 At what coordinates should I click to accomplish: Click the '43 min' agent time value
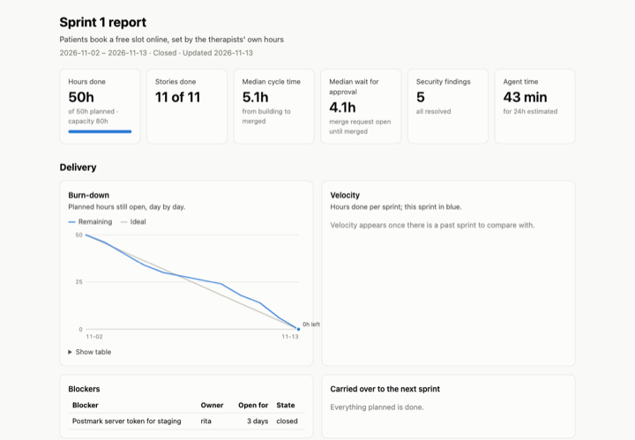(525, 97)
